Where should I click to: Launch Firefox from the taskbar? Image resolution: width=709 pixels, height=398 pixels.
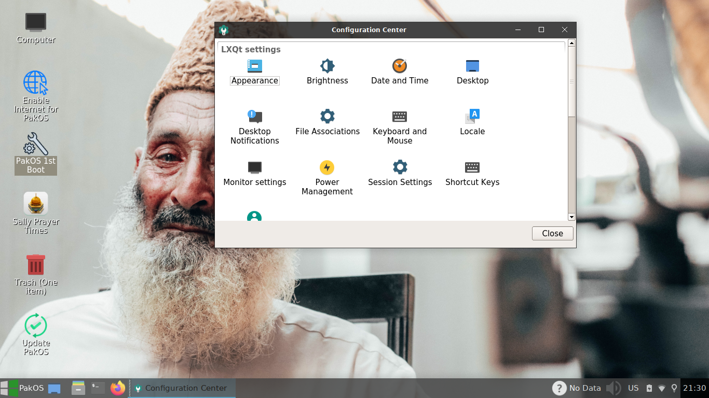point(118,388)
